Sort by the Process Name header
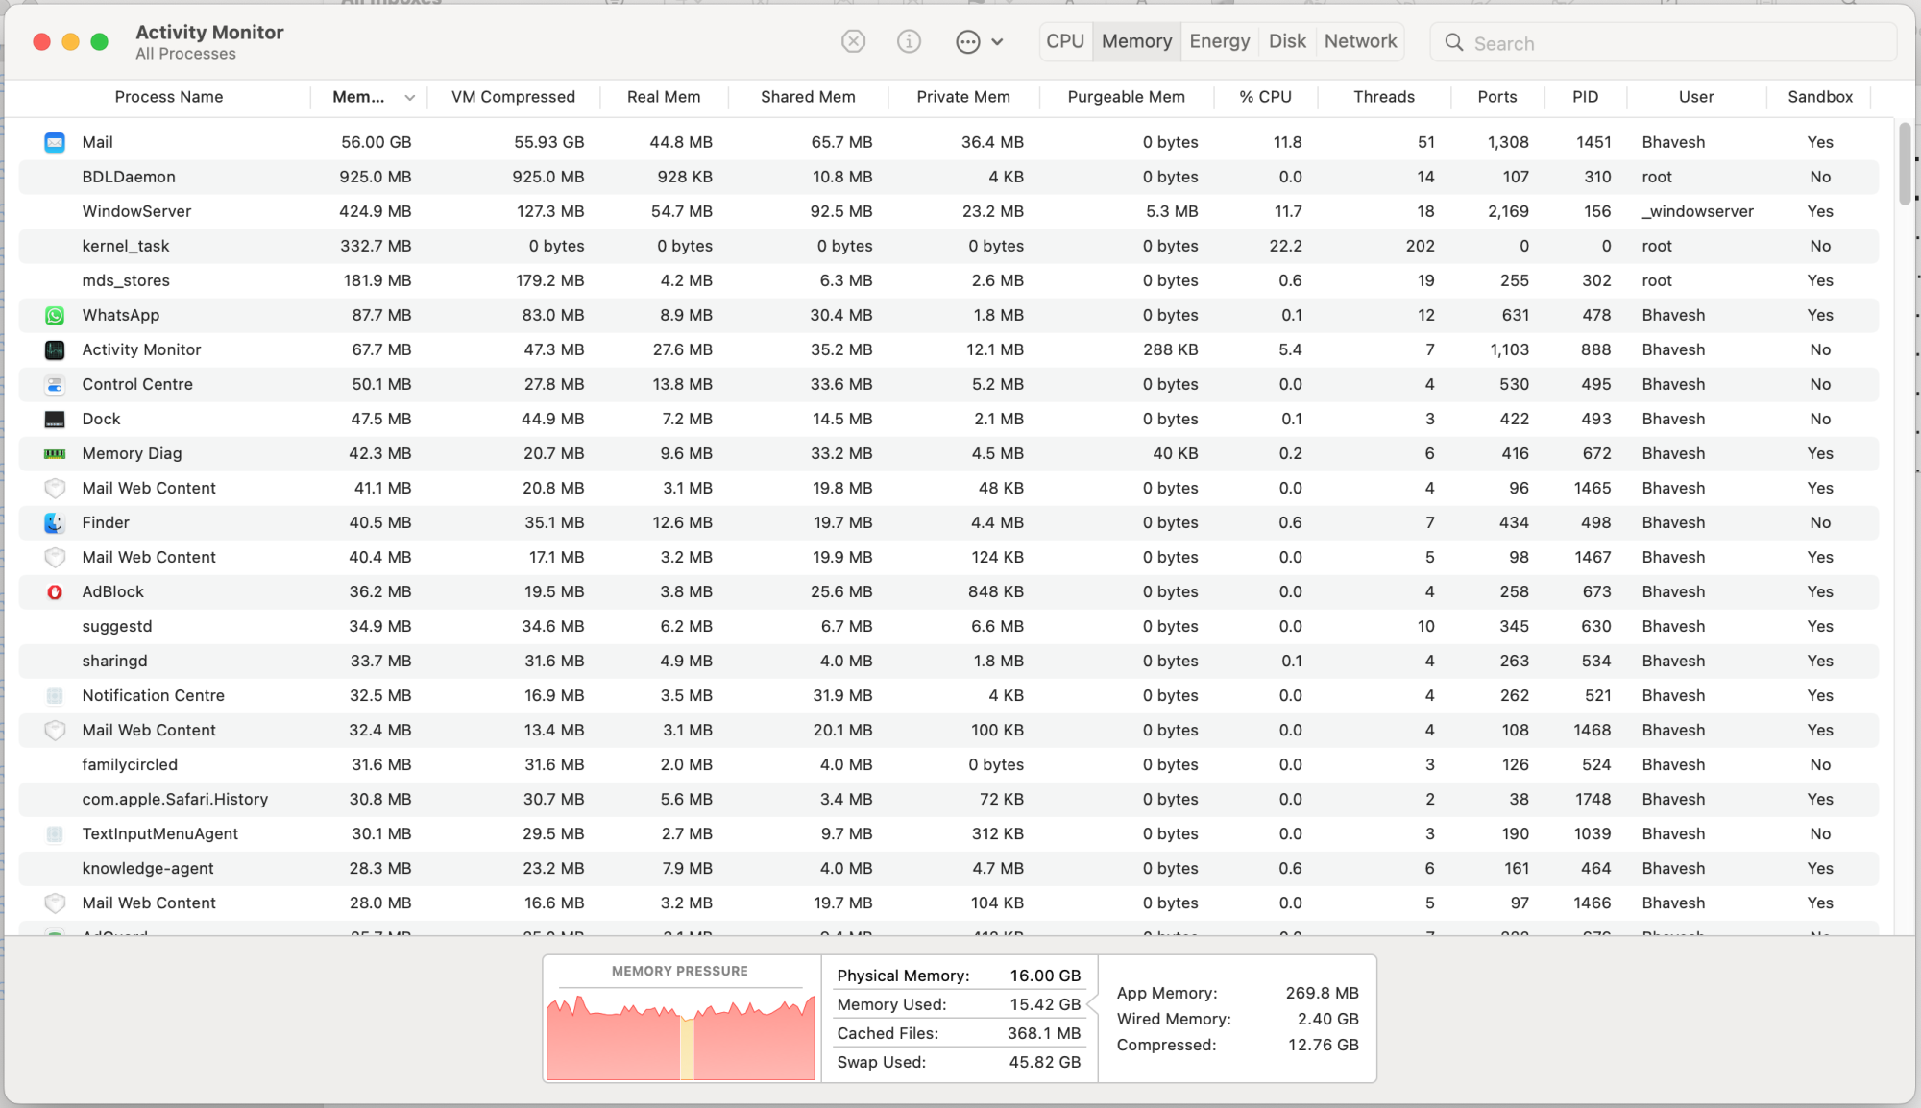 click(x=168, y=97)
